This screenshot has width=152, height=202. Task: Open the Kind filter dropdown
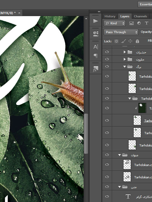(x=115, y=23)
